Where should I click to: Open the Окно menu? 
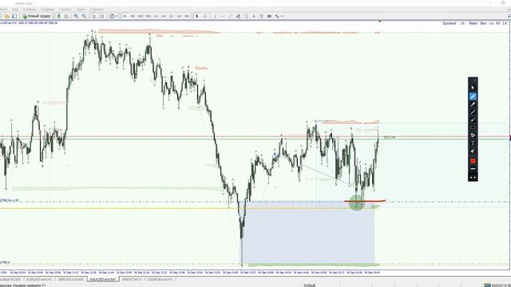[81, 10]
